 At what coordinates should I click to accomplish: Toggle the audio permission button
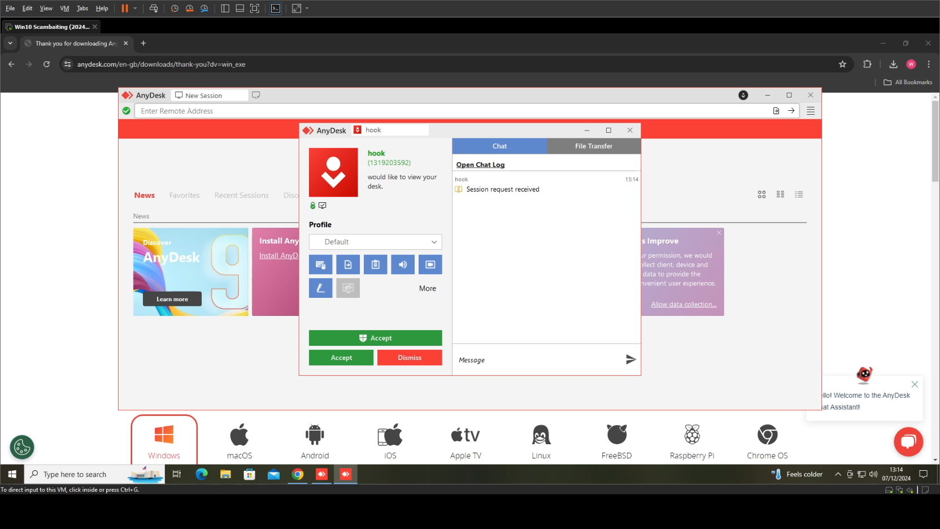403,264
